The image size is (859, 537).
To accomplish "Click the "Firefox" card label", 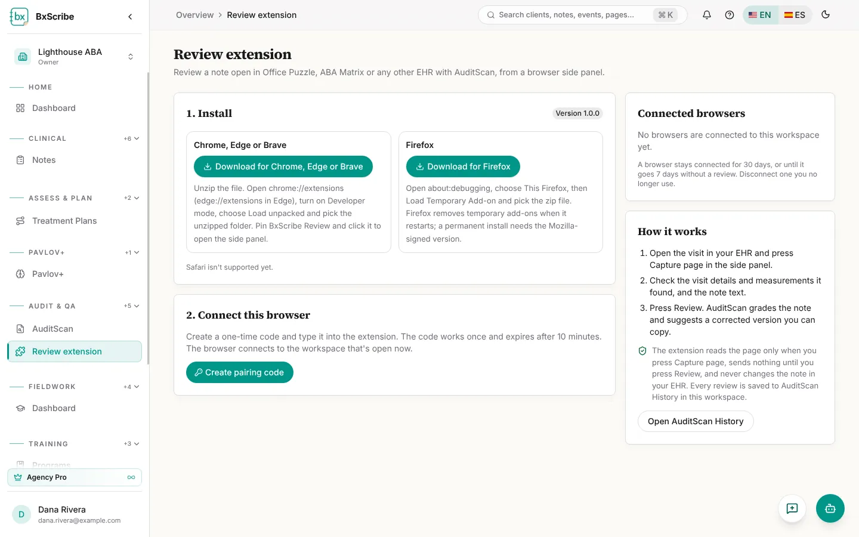I will click(420, 145).
